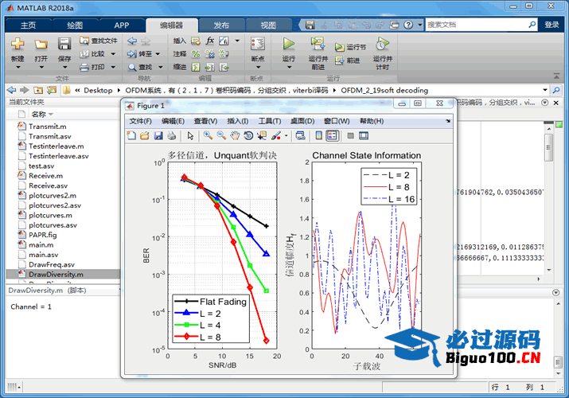Click the New Figure icon in Figure 1
The image size is (569, 398).
coord(131,135)
